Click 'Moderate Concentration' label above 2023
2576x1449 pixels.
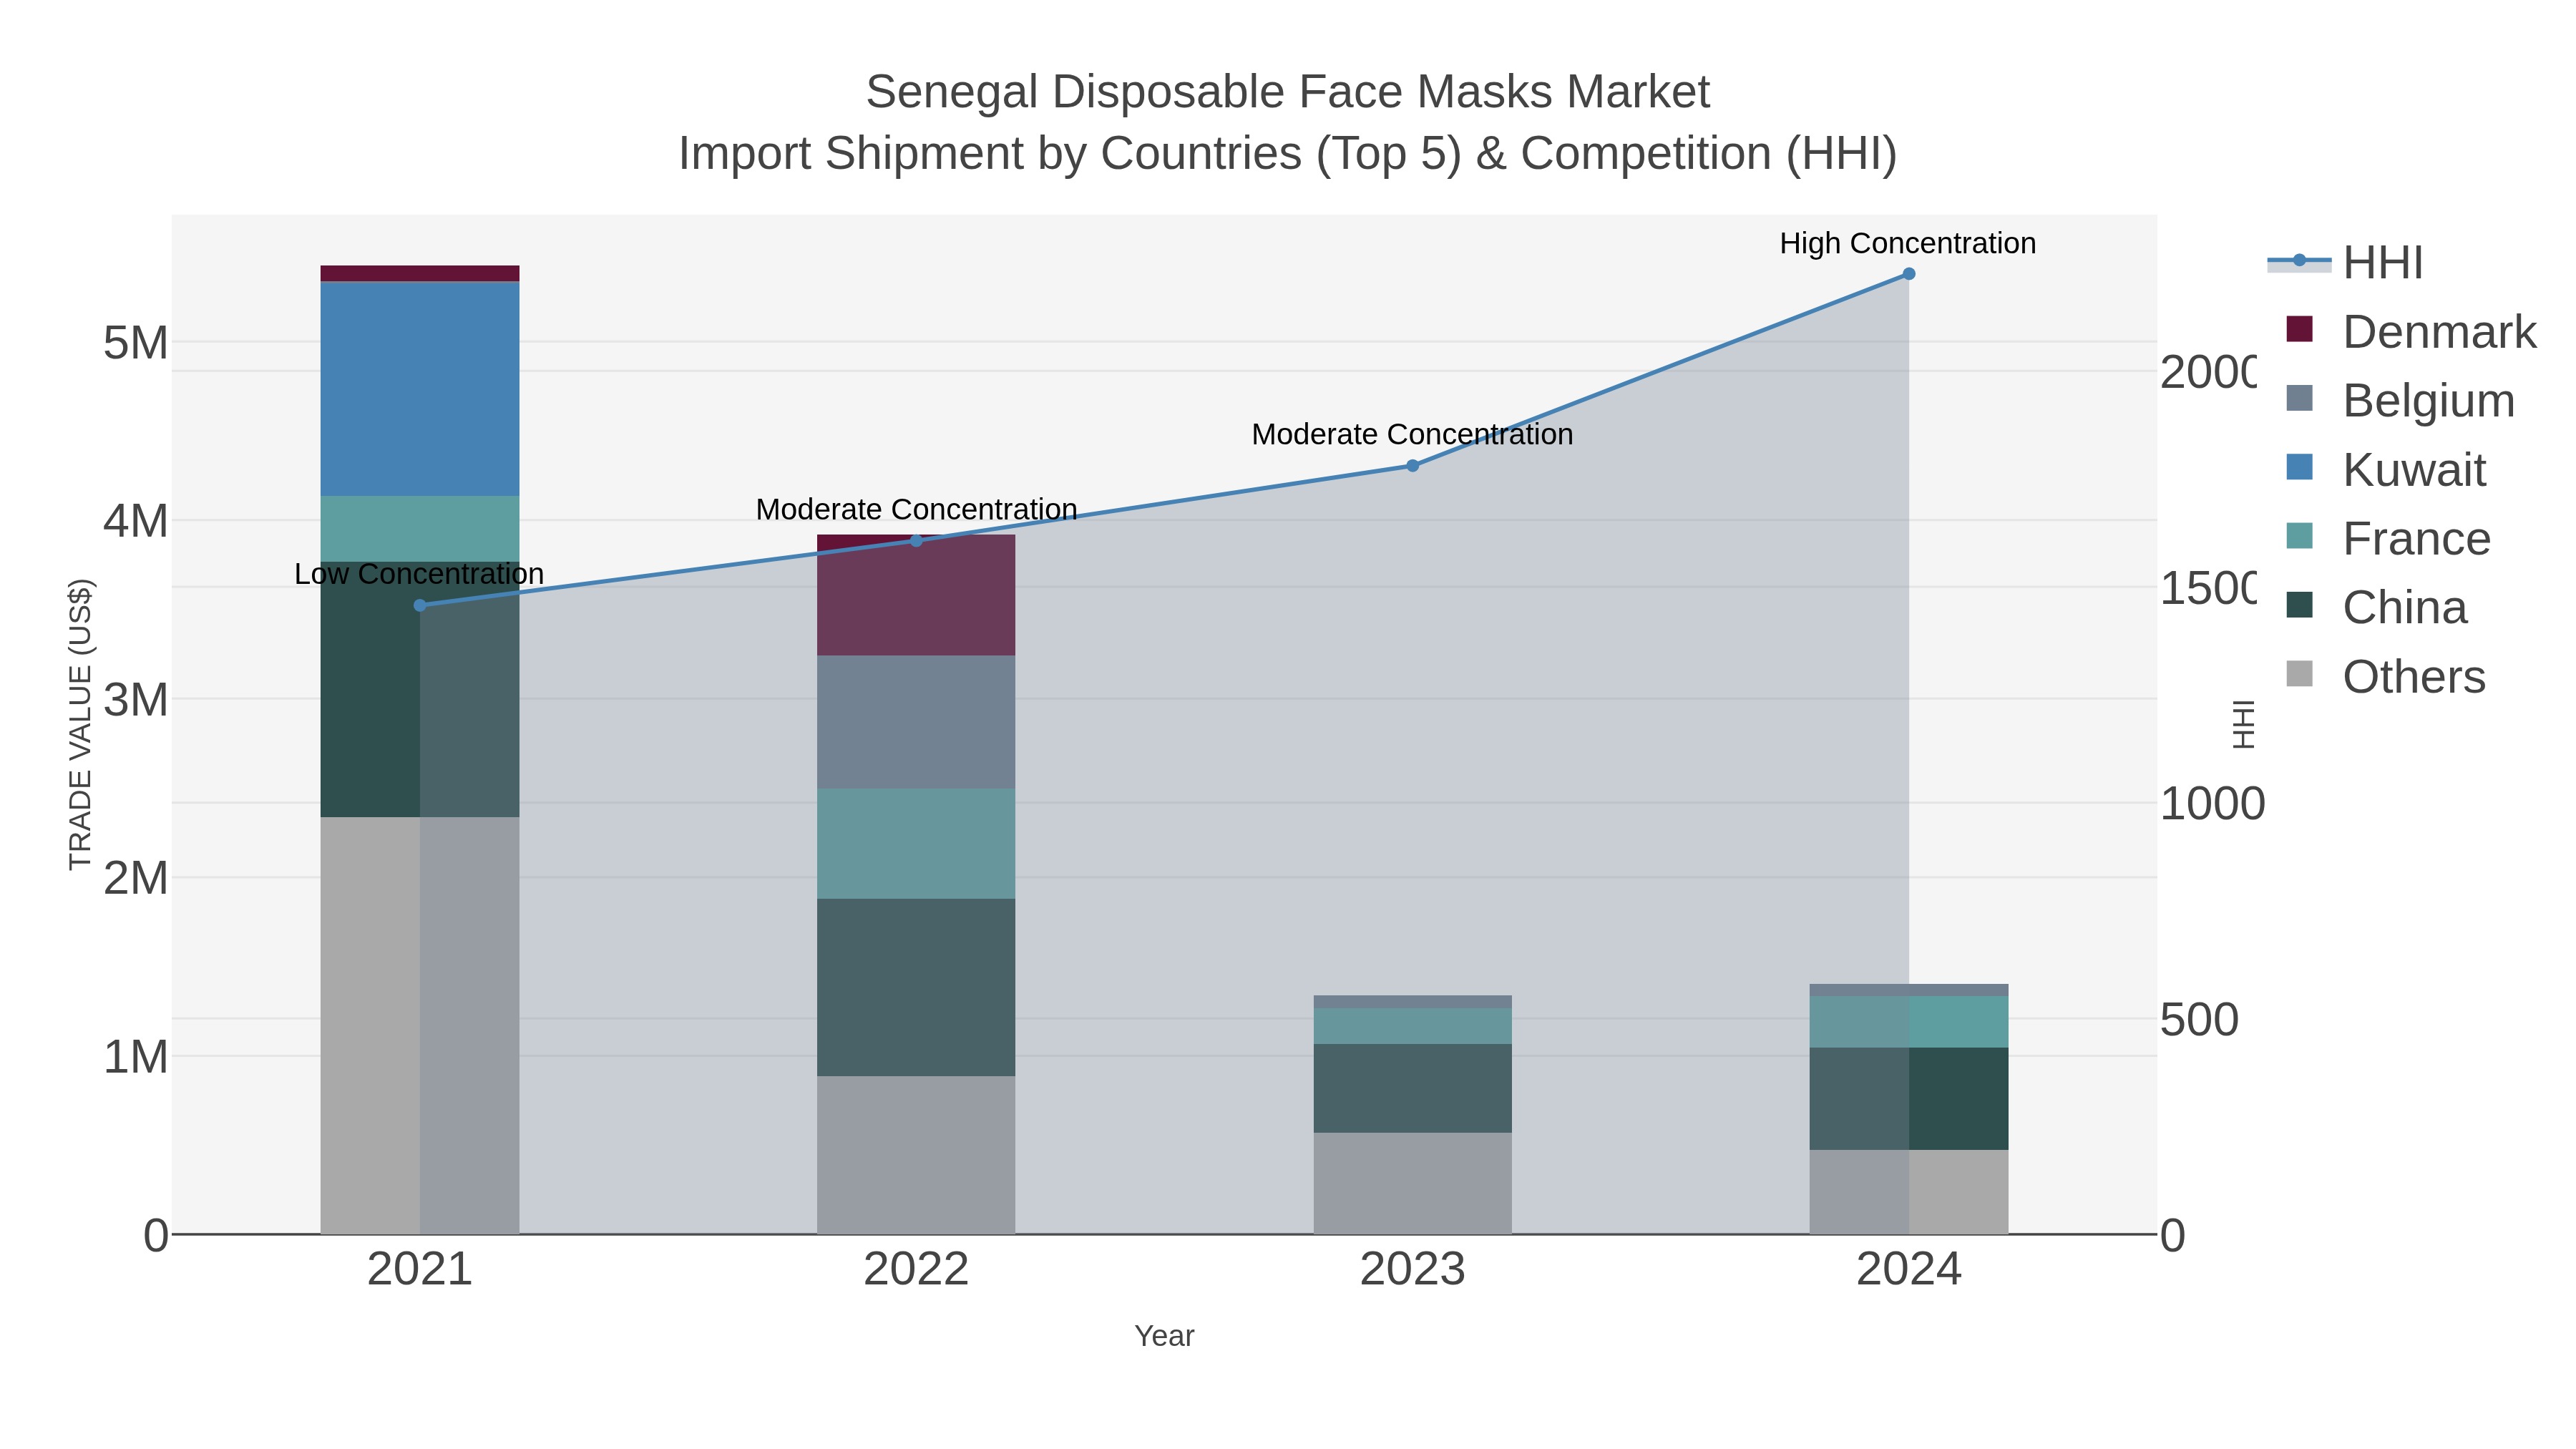point(1412,434)
